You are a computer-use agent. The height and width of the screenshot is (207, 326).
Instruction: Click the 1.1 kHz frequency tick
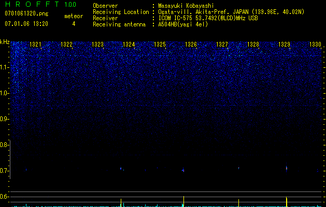pos(4,67)
